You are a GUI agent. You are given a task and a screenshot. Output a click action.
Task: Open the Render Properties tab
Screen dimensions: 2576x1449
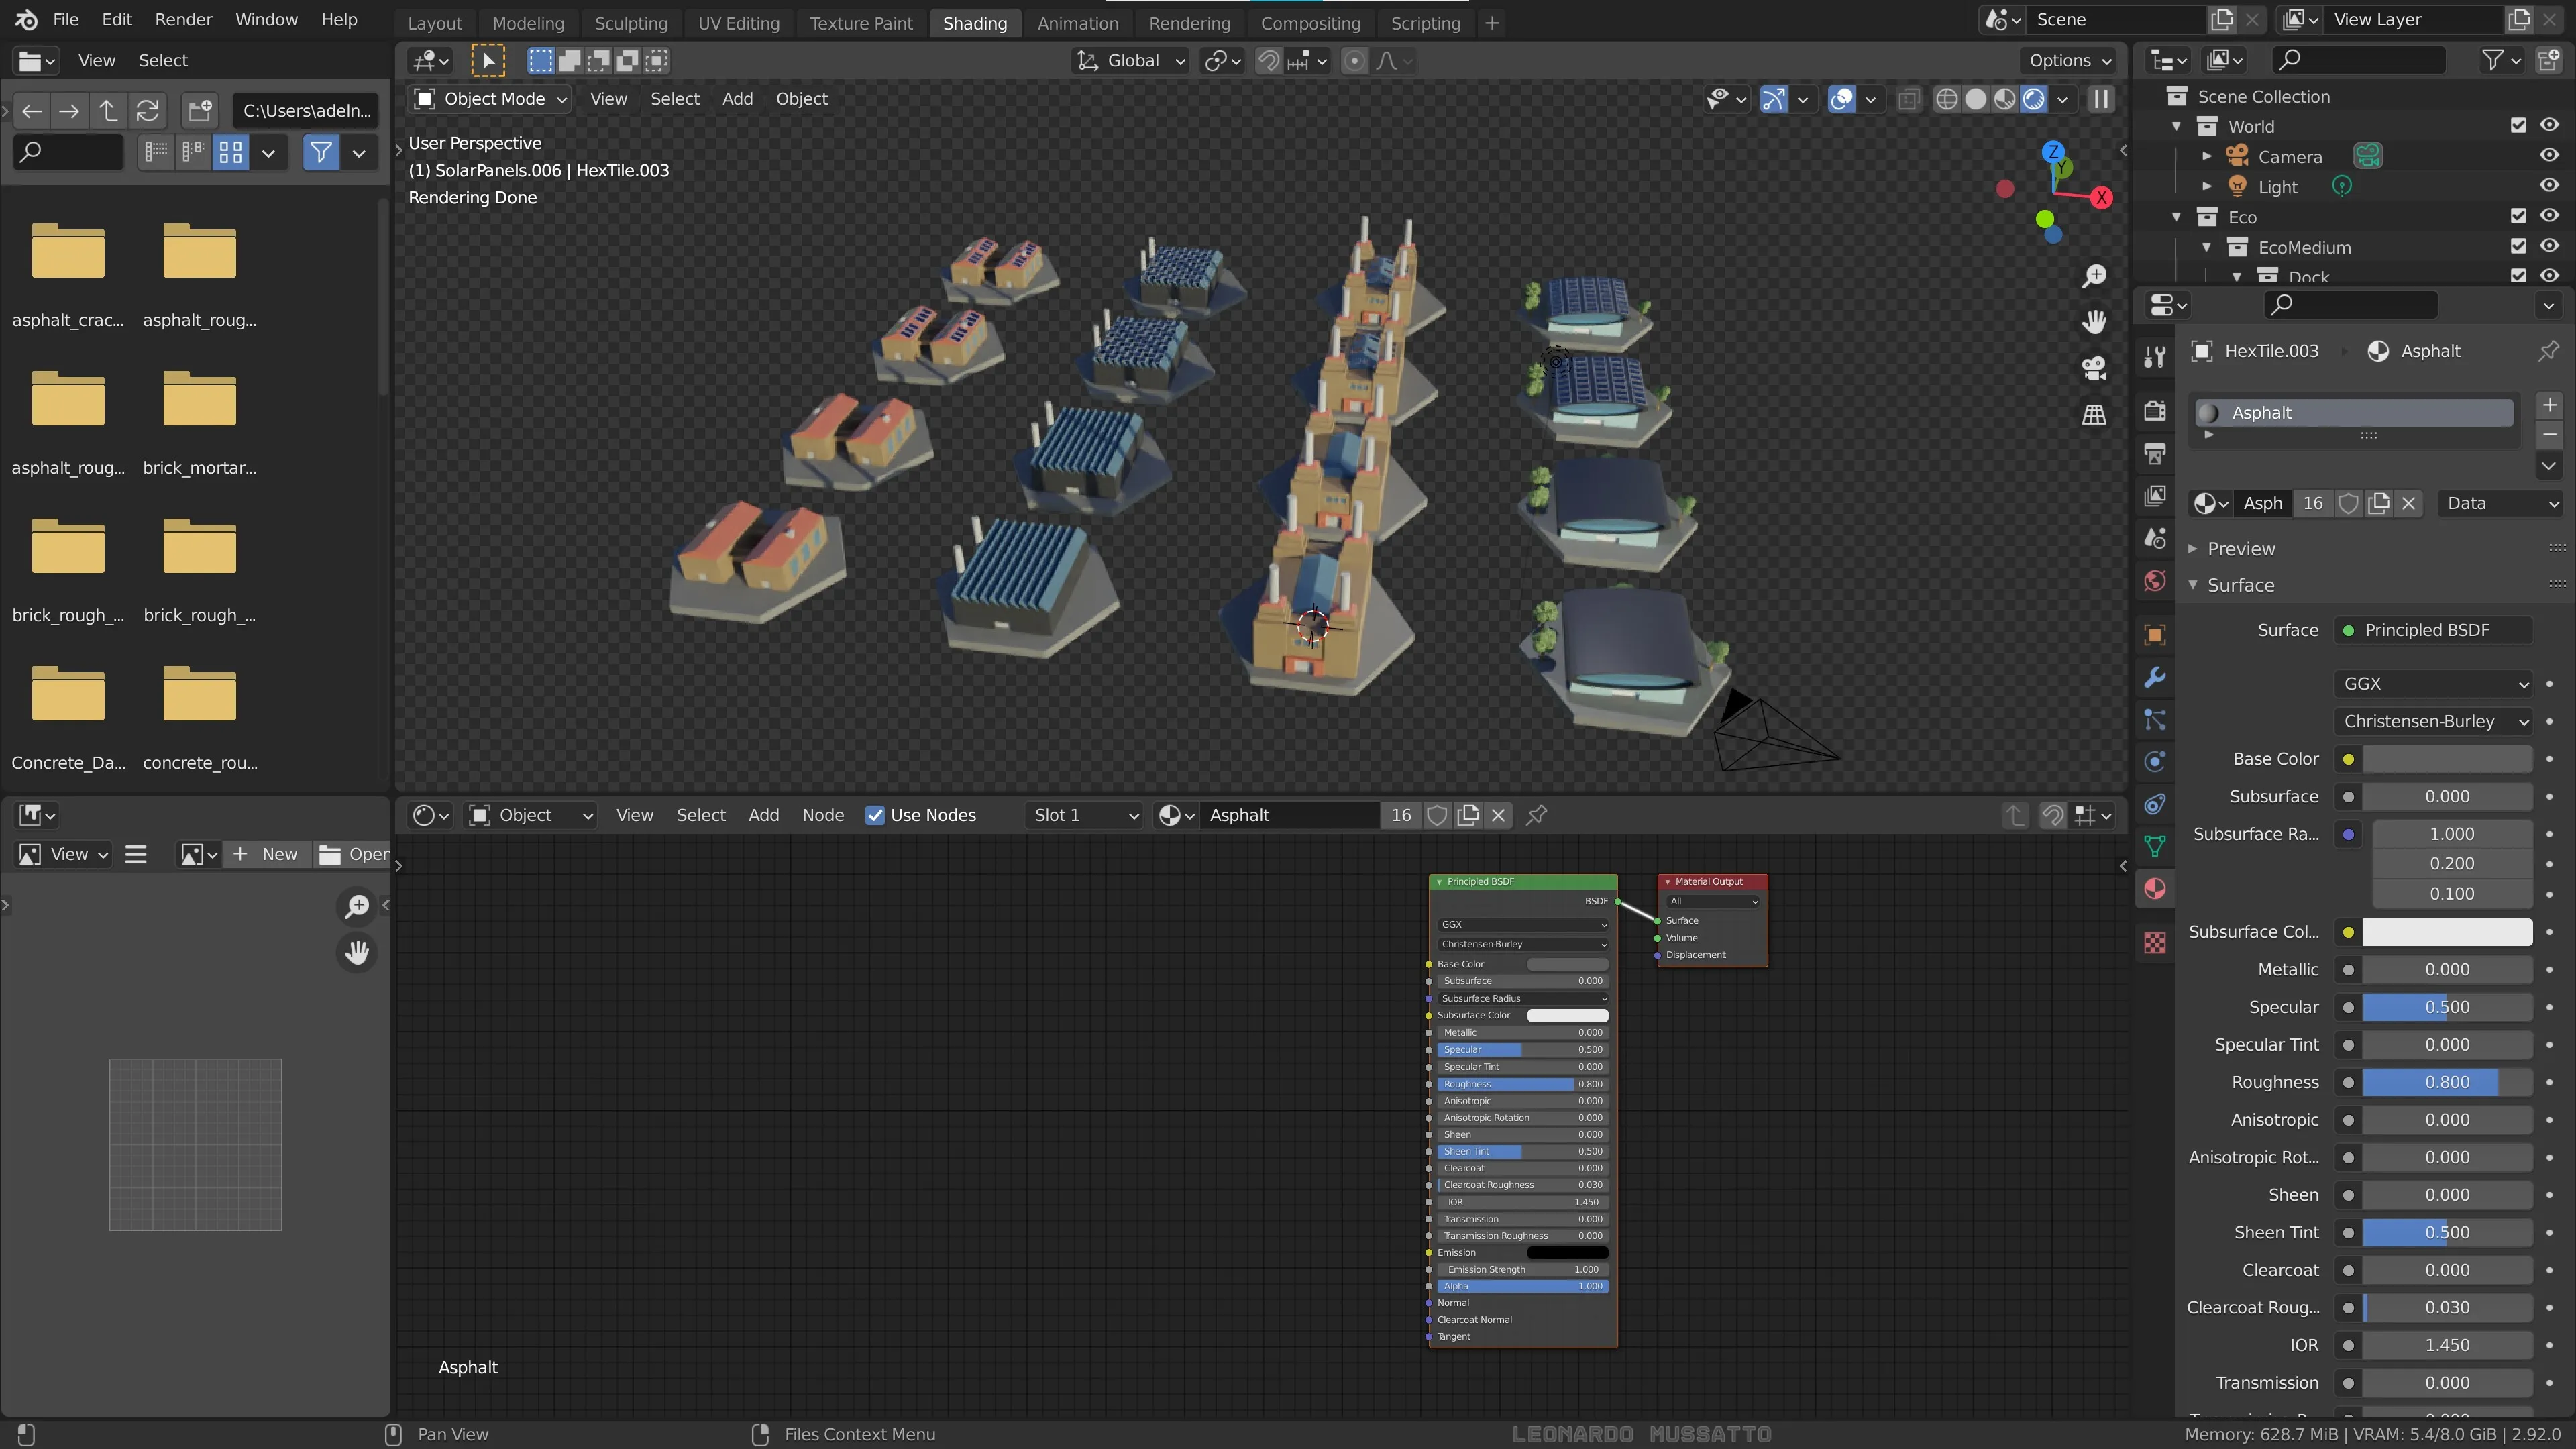2155,411
